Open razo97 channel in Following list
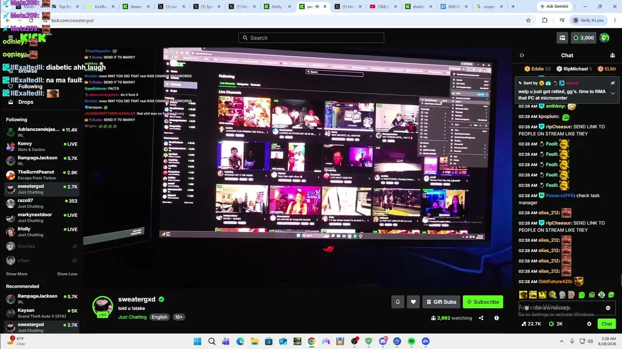 click(41, 203)
